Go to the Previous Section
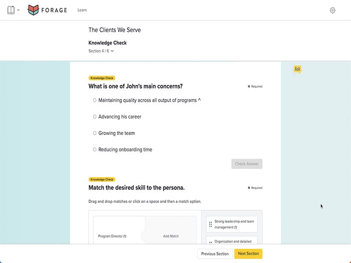Image resolution: width=351 pixels, height=263 pixels. pyautogui.click(x=215, y=254)
